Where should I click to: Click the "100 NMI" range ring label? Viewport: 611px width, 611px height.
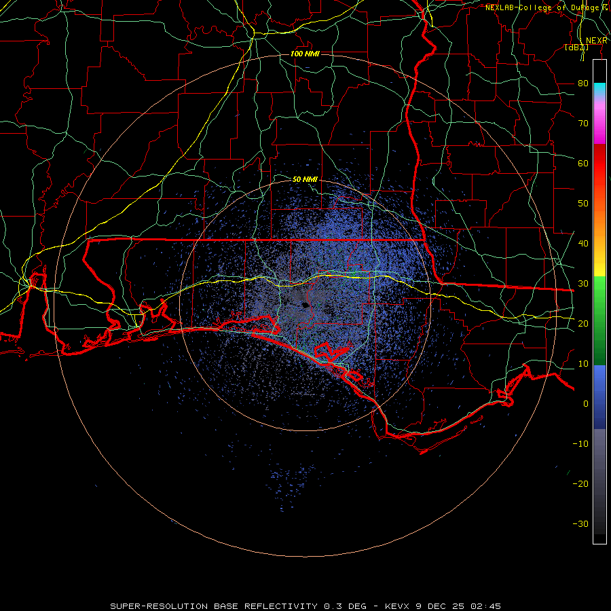pyautogui.click(x=305, y=54)
